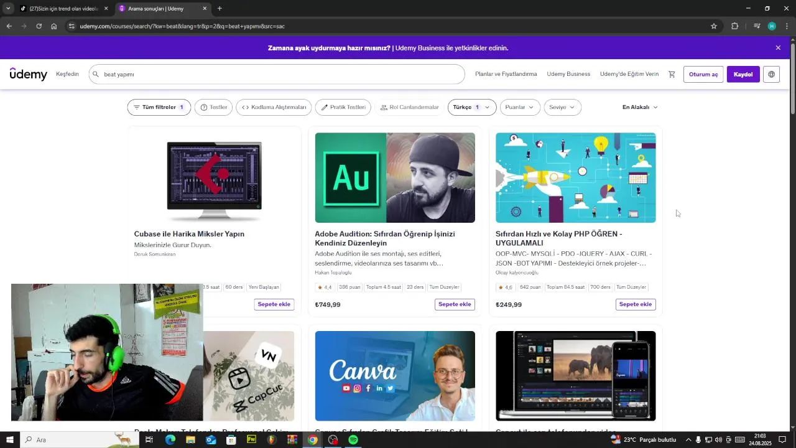Open Windows Start menu

(9, 440)
